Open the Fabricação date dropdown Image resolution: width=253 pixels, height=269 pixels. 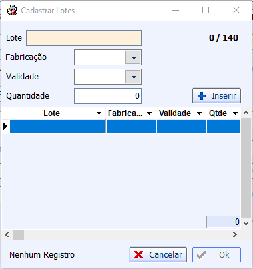(x=133, y=57)
